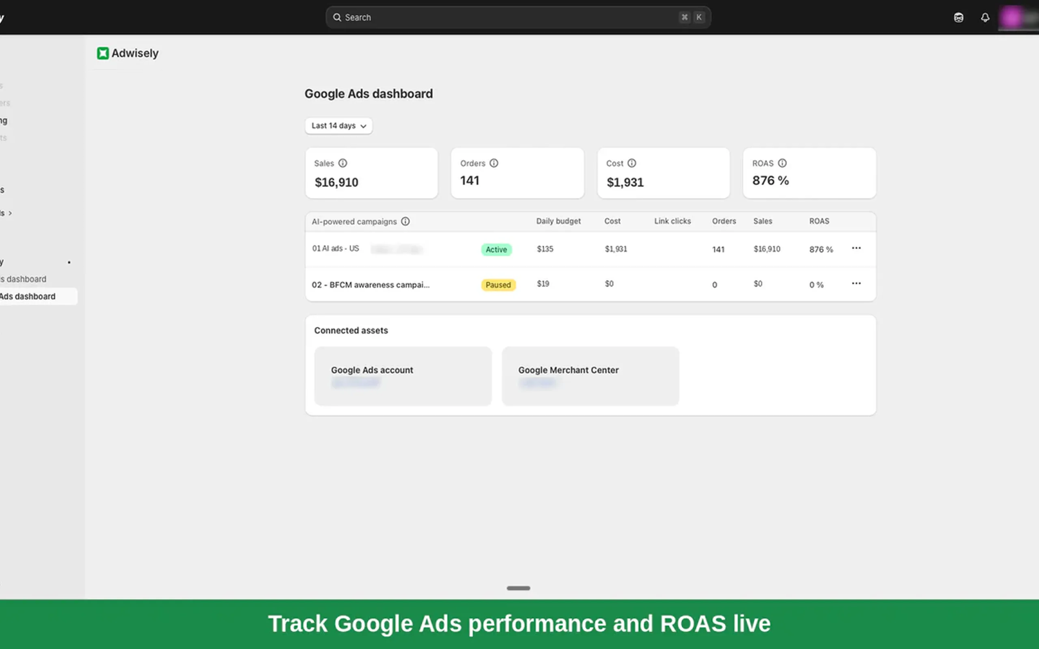Click the $135 daily budget value
The image size is (1039, 649).
(x=545, y=249)
